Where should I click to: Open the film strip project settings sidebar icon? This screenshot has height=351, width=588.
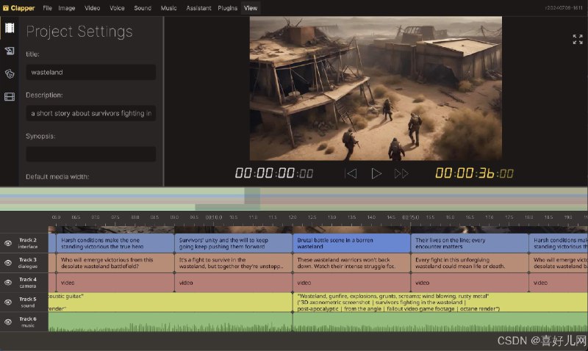point(10,29)
